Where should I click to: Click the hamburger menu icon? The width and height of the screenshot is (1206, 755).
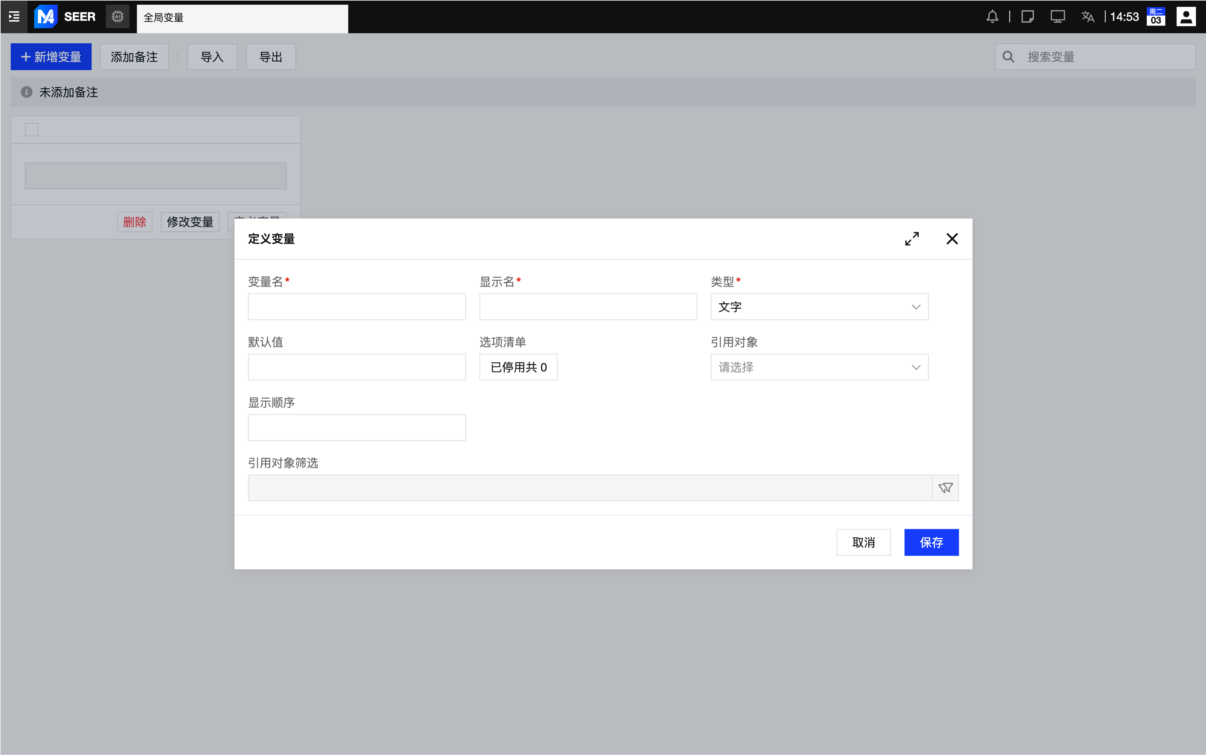pos(14,16)
